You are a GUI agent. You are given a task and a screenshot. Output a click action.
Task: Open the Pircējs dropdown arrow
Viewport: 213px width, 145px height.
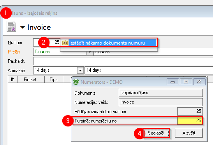pos(90,52)
